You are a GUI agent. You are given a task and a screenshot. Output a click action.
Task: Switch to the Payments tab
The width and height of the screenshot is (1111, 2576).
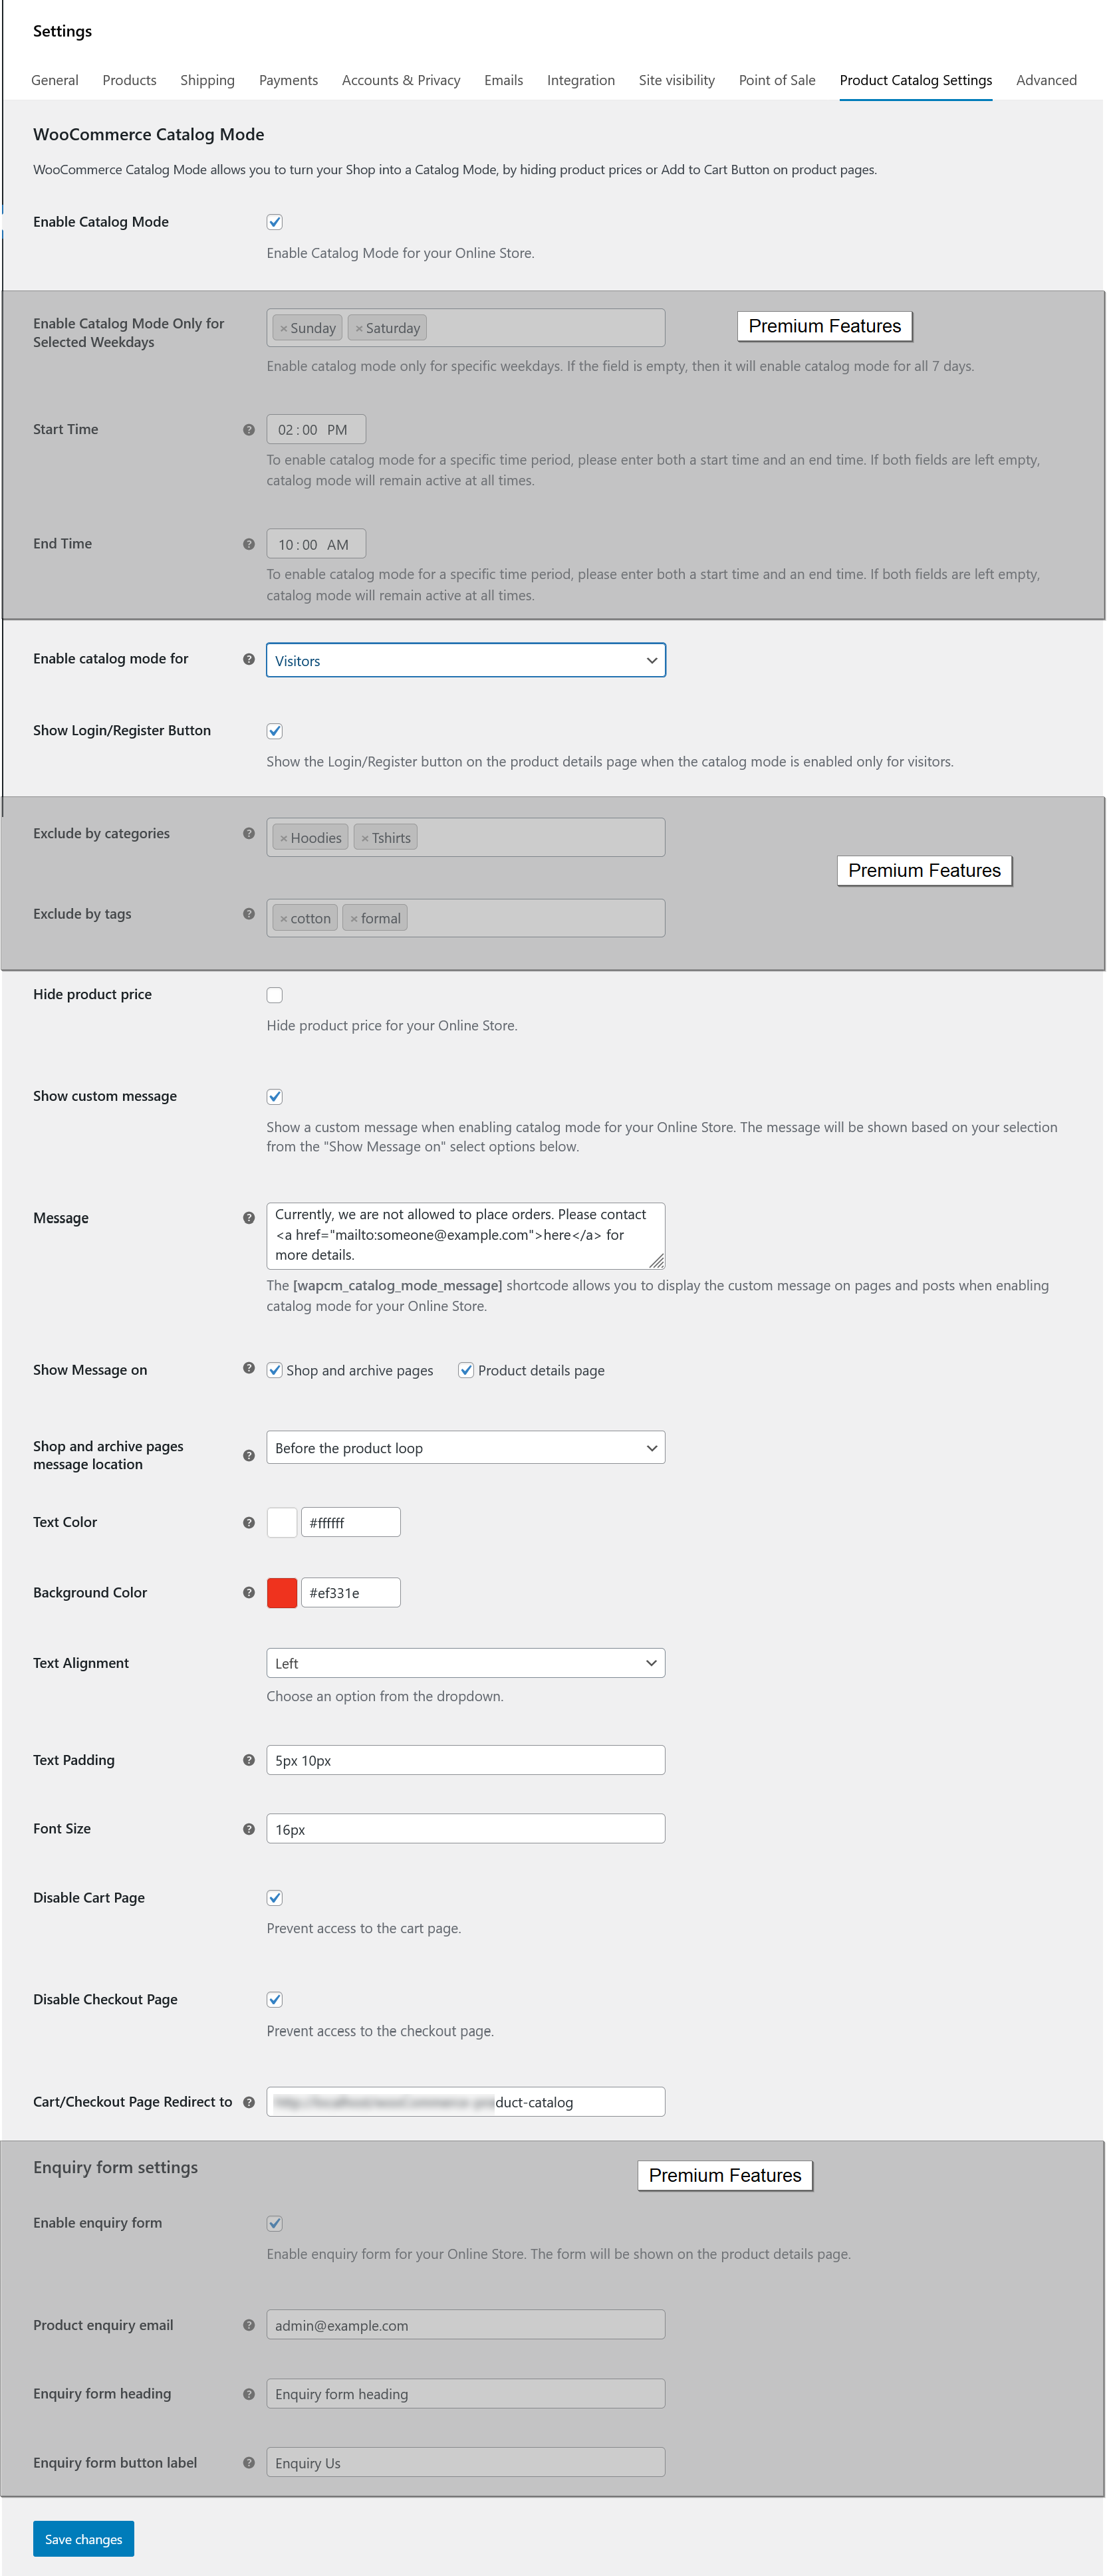click(x=288, y=80)
